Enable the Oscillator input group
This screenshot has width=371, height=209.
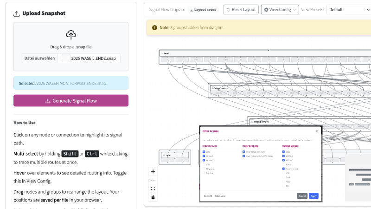coord(204,173)
